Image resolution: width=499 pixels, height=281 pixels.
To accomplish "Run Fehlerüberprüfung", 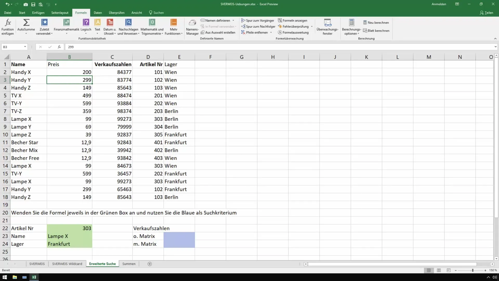I will pos(293,27).
